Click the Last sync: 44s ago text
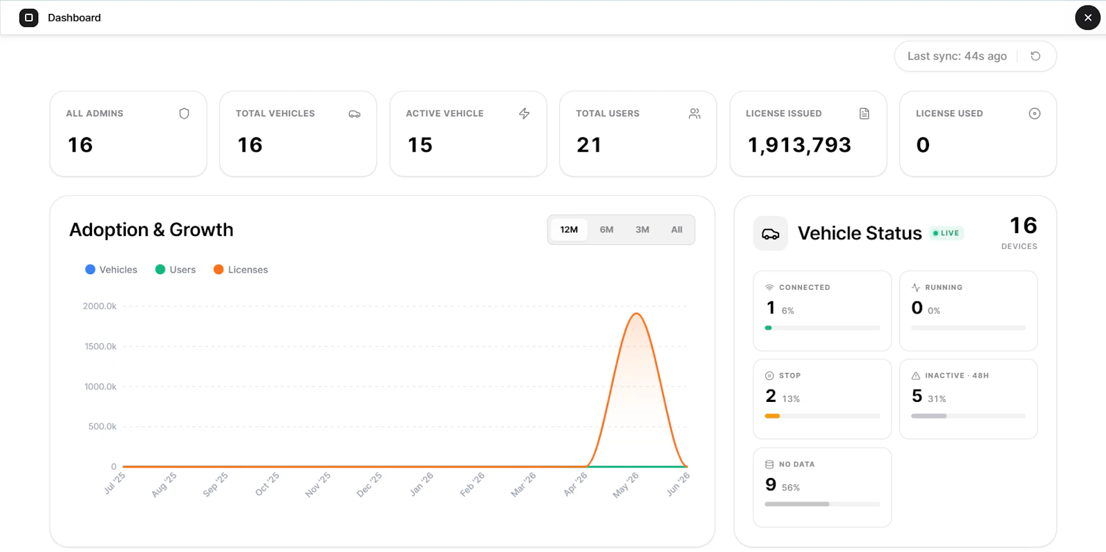Screen dimensions: 1106x552 pos(957,56)
